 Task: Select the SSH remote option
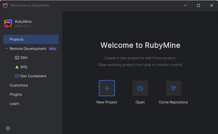[24, 58]
